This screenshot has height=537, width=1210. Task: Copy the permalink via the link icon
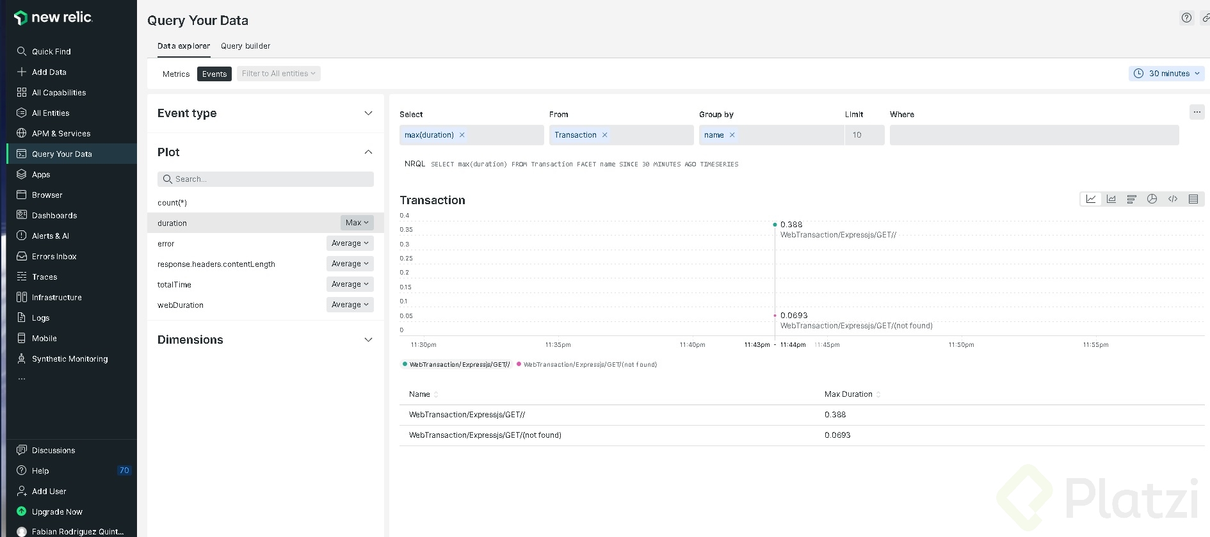1206,18
